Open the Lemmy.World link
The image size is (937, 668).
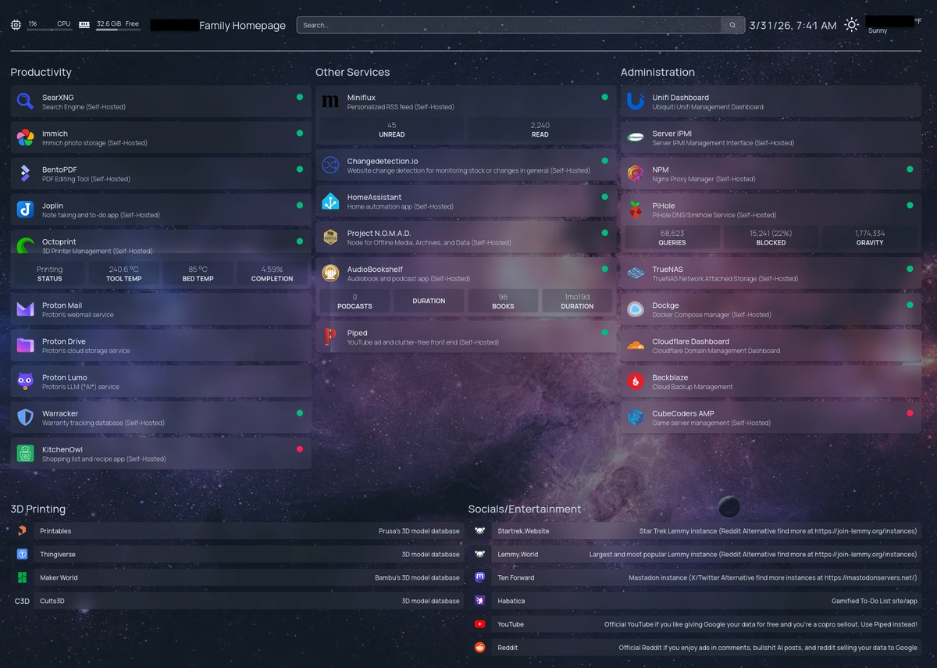pos(518,555)
